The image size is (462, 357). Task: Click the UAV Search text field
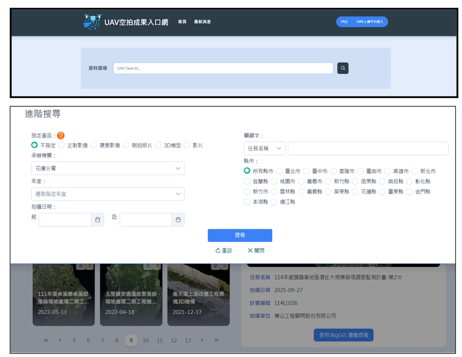tap(223, 68)
